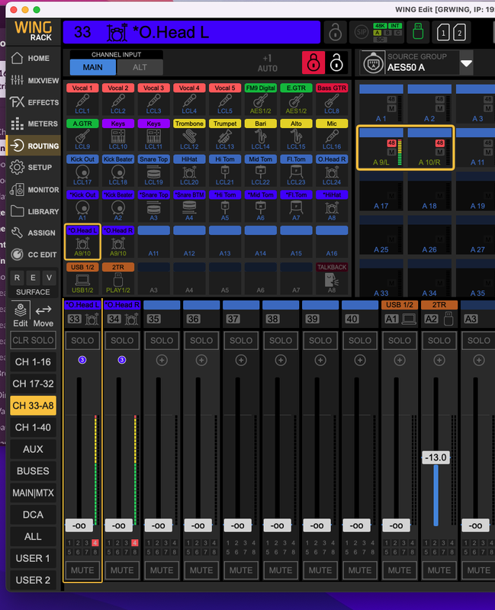
Task: Click channel 37 fader knob
Action: coord(237,525)
